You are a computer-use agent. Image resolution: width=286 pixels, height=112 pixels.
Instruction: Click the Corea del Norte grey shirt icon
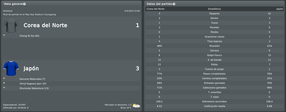coord(11,25)
